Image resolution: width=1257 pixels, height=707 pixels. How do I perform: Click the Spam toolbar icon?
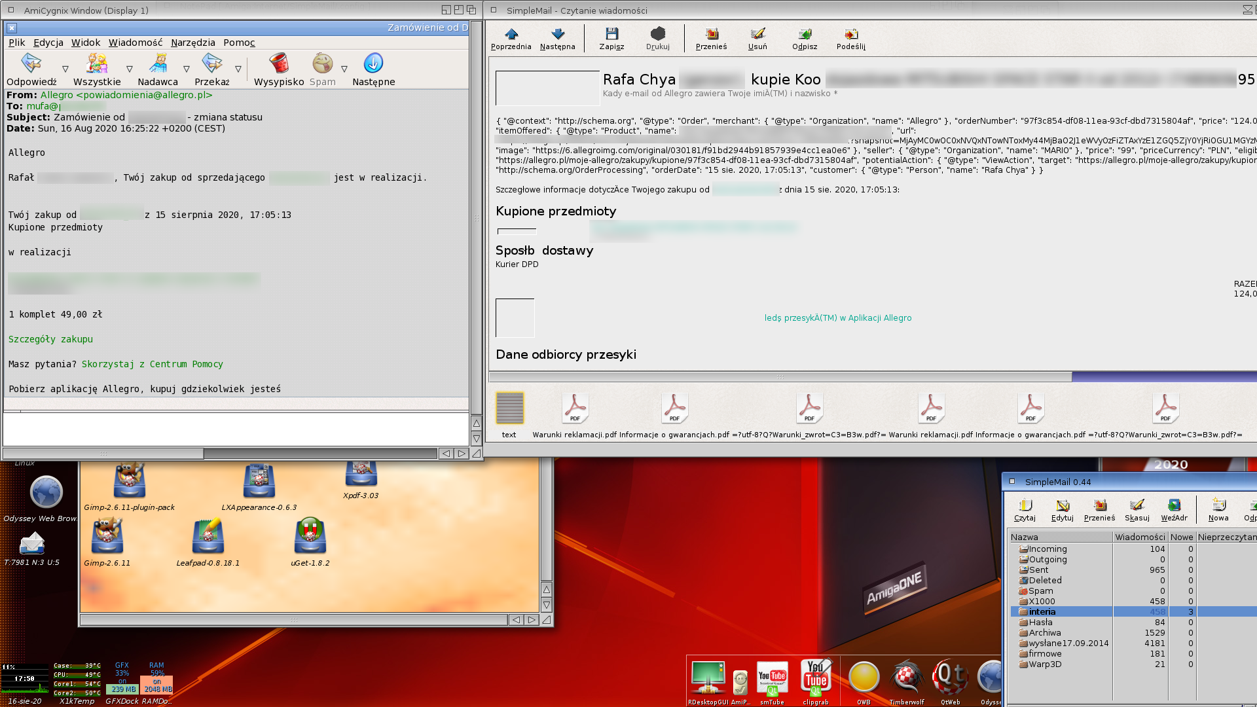[x=322, y=63]
